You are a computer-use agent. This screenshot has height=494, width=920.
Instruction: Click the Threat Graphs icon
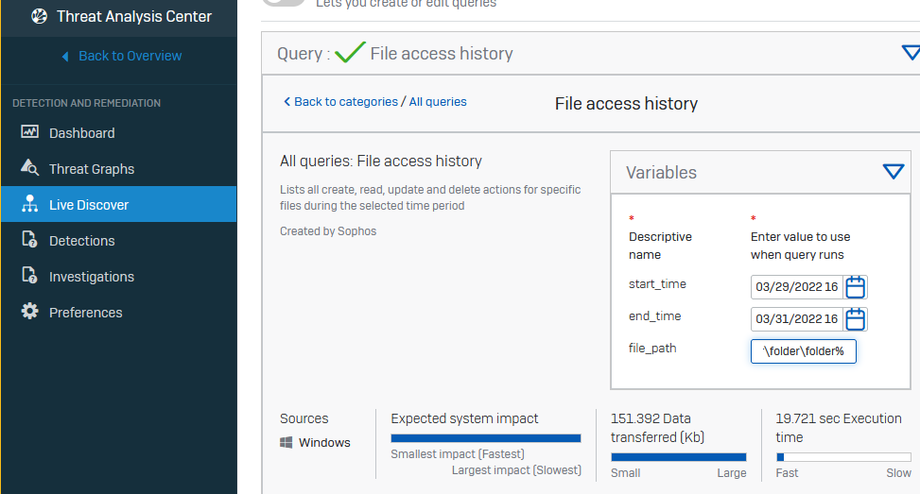[29, 168]
